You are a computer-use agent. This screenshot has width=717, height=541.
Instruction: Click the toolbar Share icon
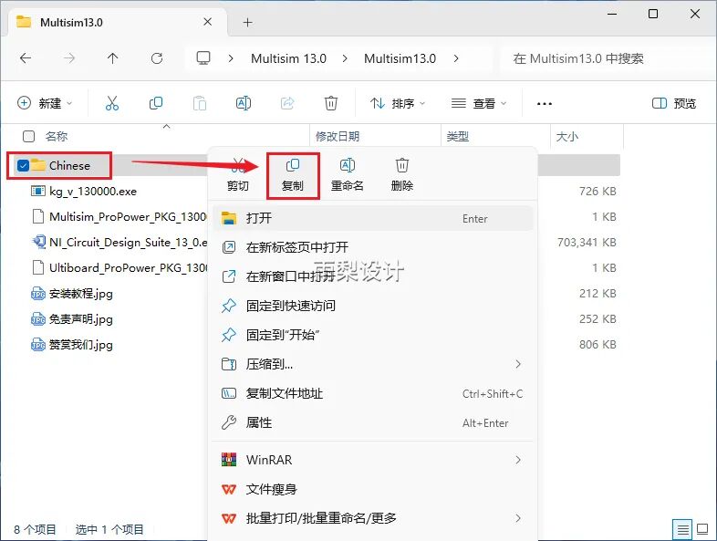coord(287,103)
